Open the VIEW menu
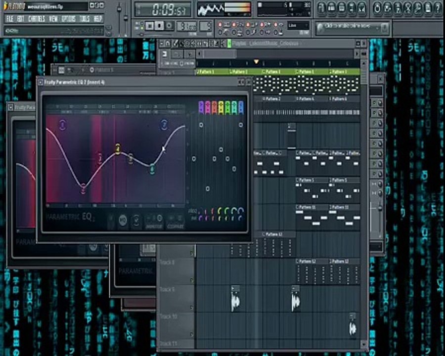 [x=53, y=19]
